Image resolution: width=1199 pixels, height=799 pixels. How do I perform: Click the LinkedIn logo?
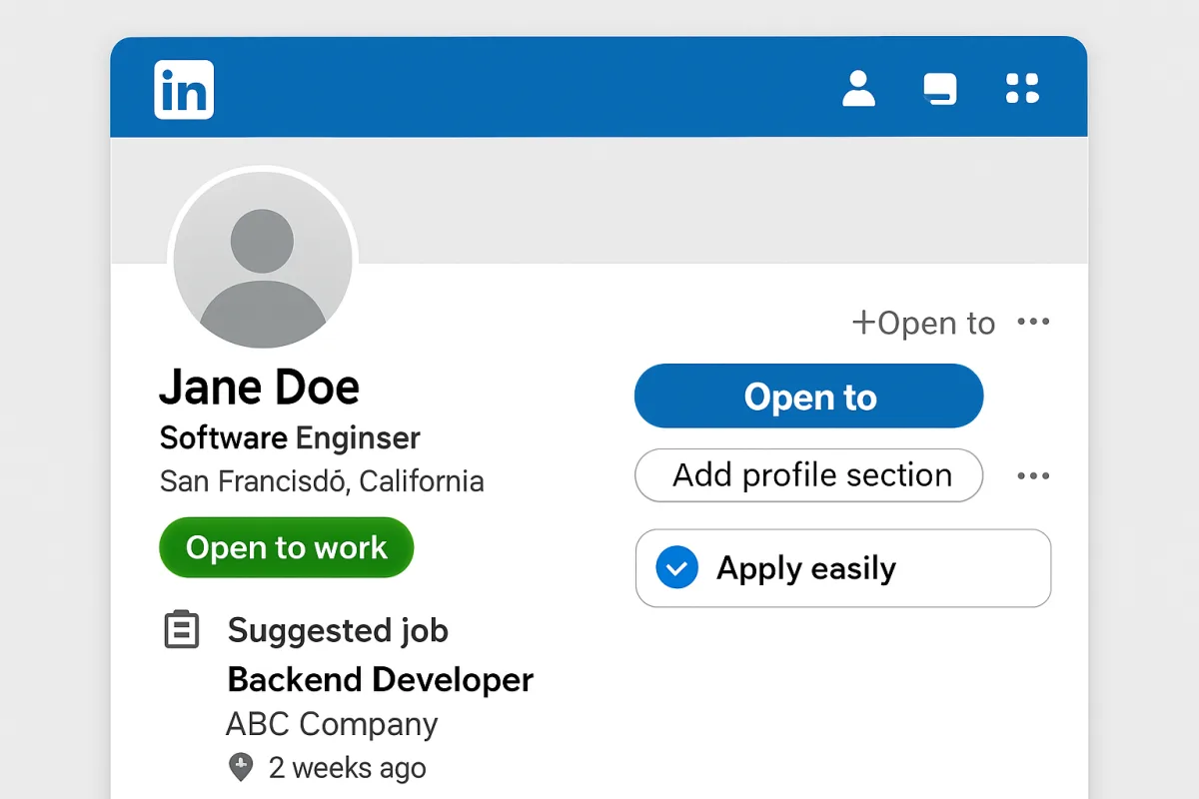pyautogui.click(x=184, y=89)
